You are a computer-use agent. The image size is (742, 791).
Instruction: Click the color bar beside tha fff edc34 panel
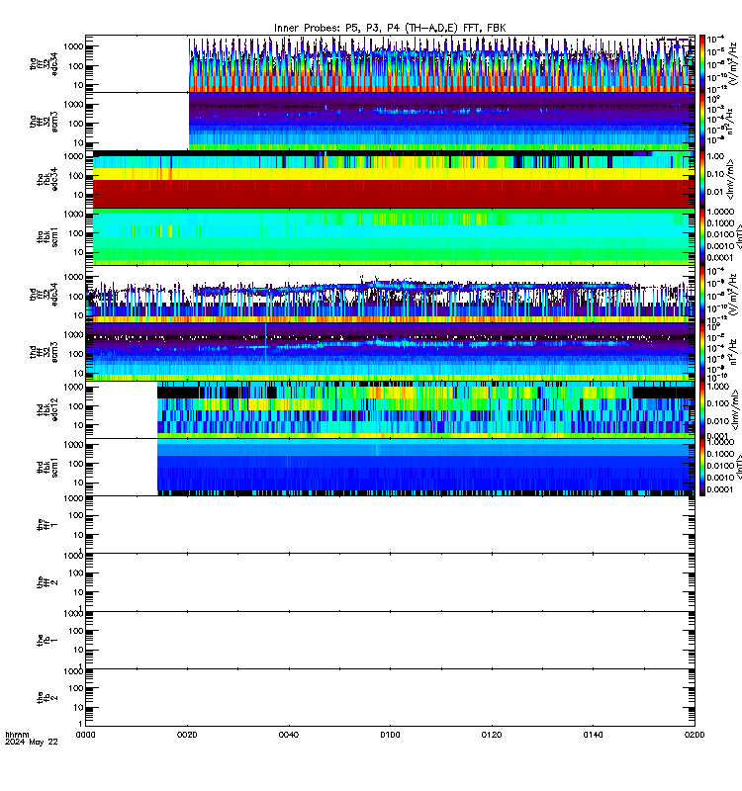pos(702,63)
